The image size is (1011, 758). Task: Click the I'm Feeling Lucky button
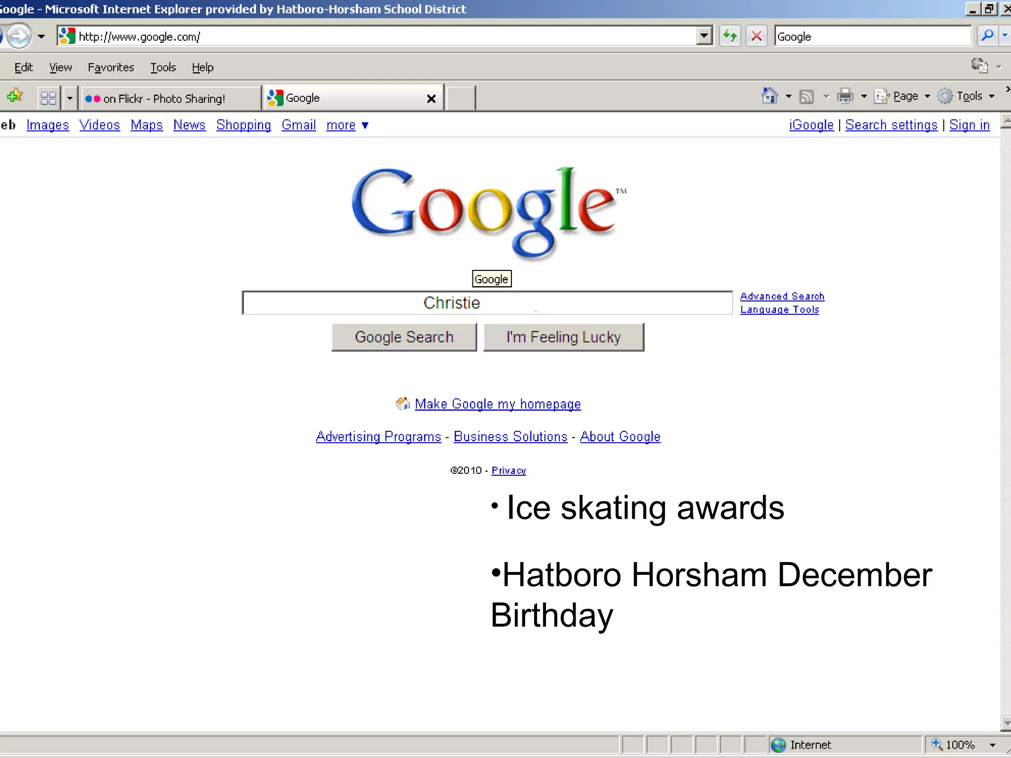[564, 337]
